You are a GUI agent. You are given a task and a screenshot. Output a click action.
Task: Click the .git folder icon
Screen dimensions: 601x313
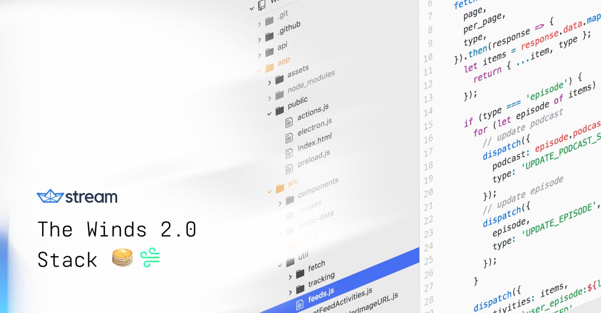(269, 21)
